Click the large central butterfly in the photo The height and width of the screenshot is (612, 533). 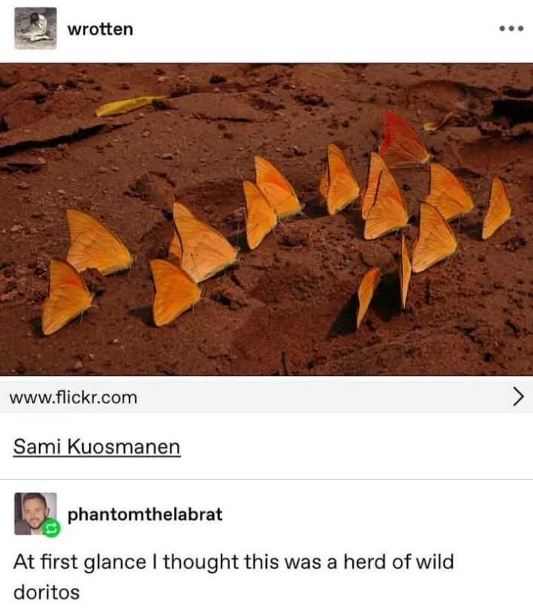[202, 242]
